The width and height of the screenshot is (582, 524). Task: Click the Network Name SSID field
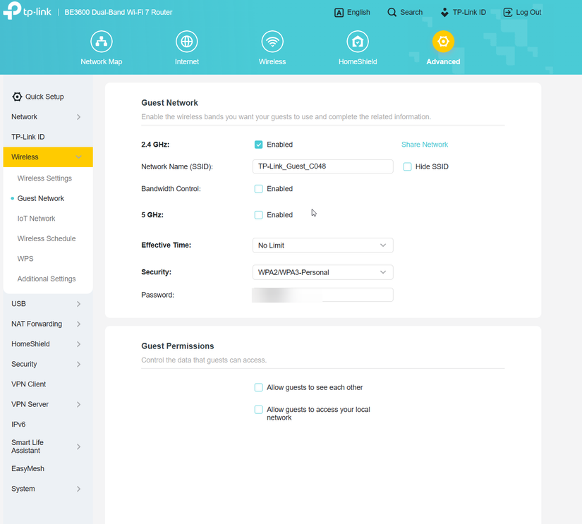click(323, 166)
